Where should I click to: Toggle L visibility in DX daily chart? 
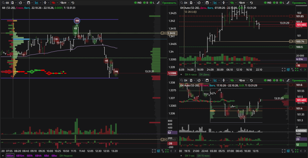(x=282, y=3)
